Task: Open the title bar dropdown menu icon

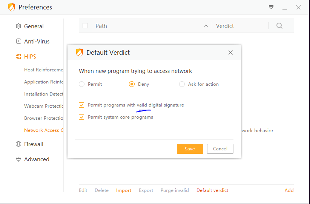Action: [x=271, y=7]
